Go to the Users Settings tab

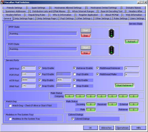pos(137,19)
